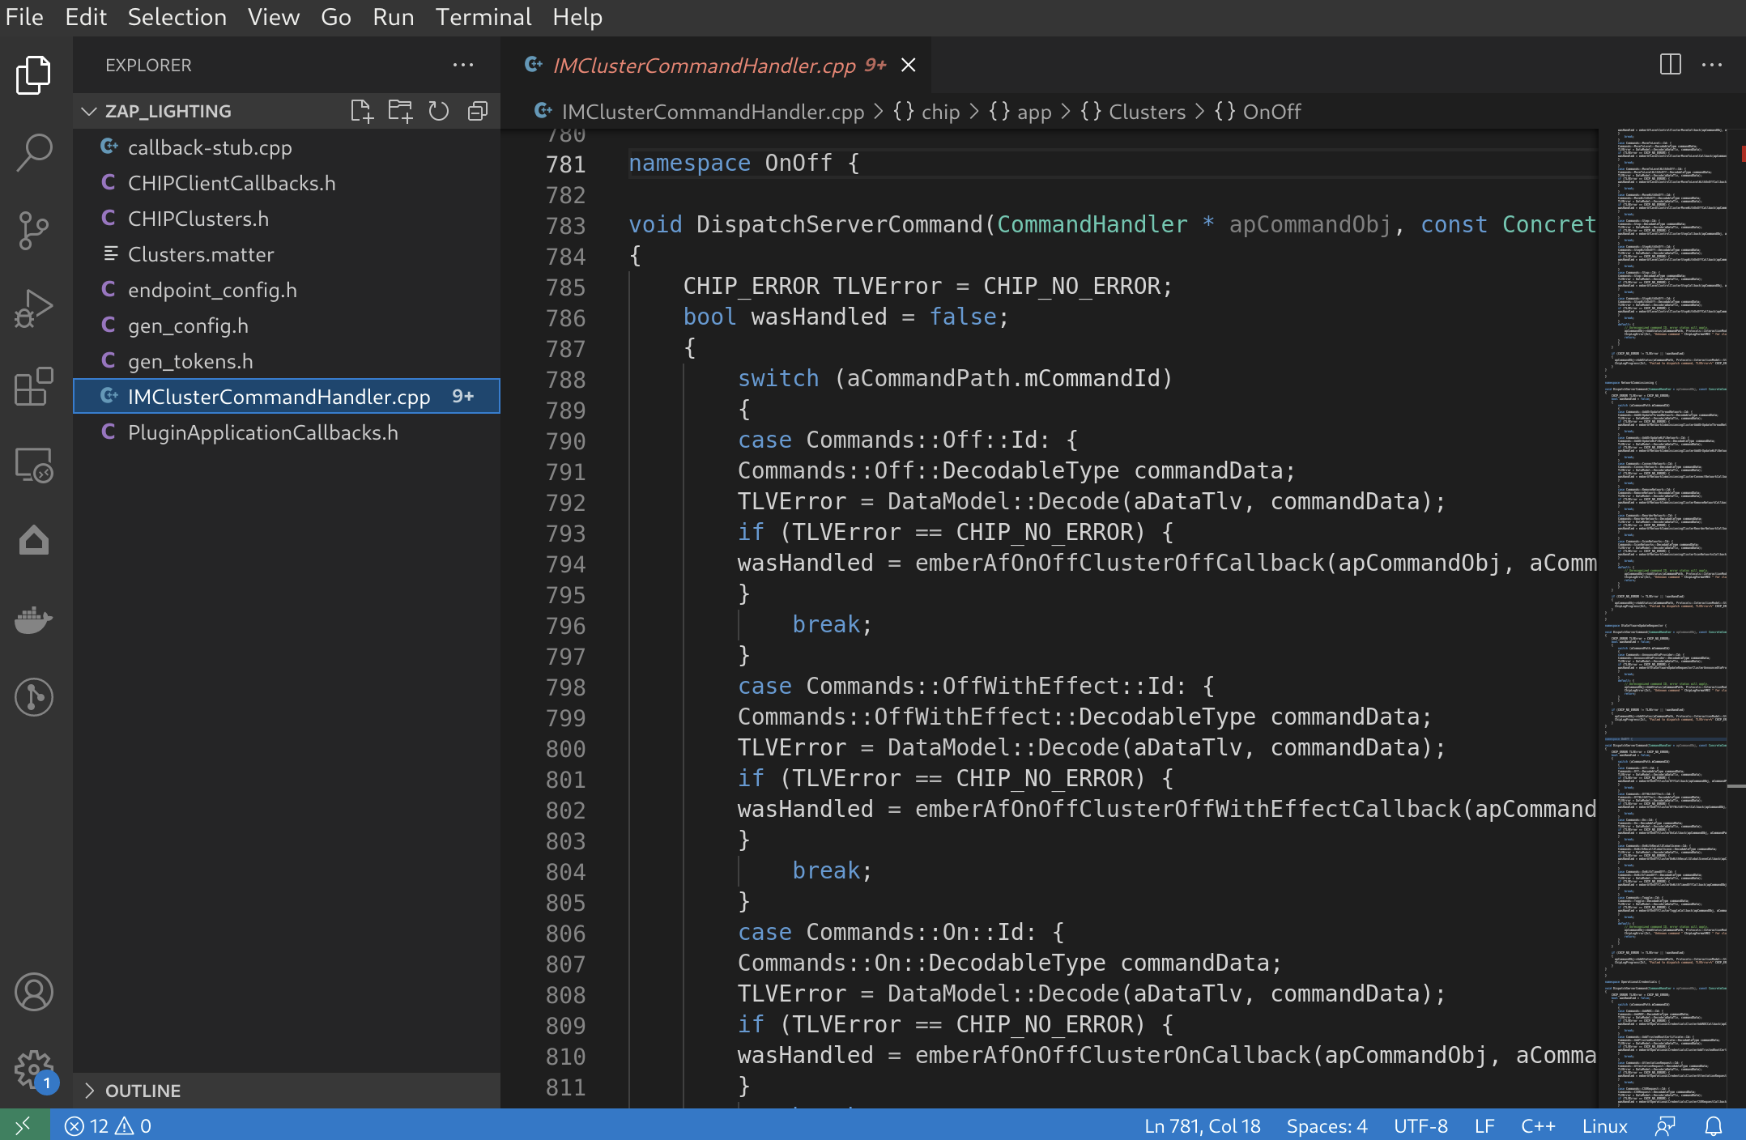Click the ZAP_LIGHTING folder expander
The height and width of the screenshot is (1140, 1746).
coord(91,111)
